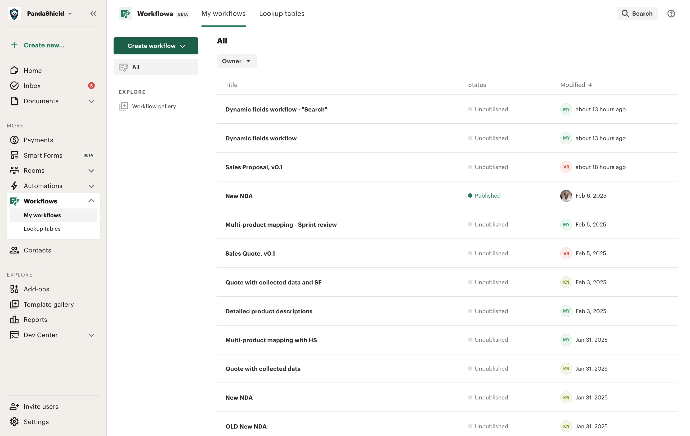Click the Inbox checkmark icon
The image size is (690, 436).
[14, 86]
